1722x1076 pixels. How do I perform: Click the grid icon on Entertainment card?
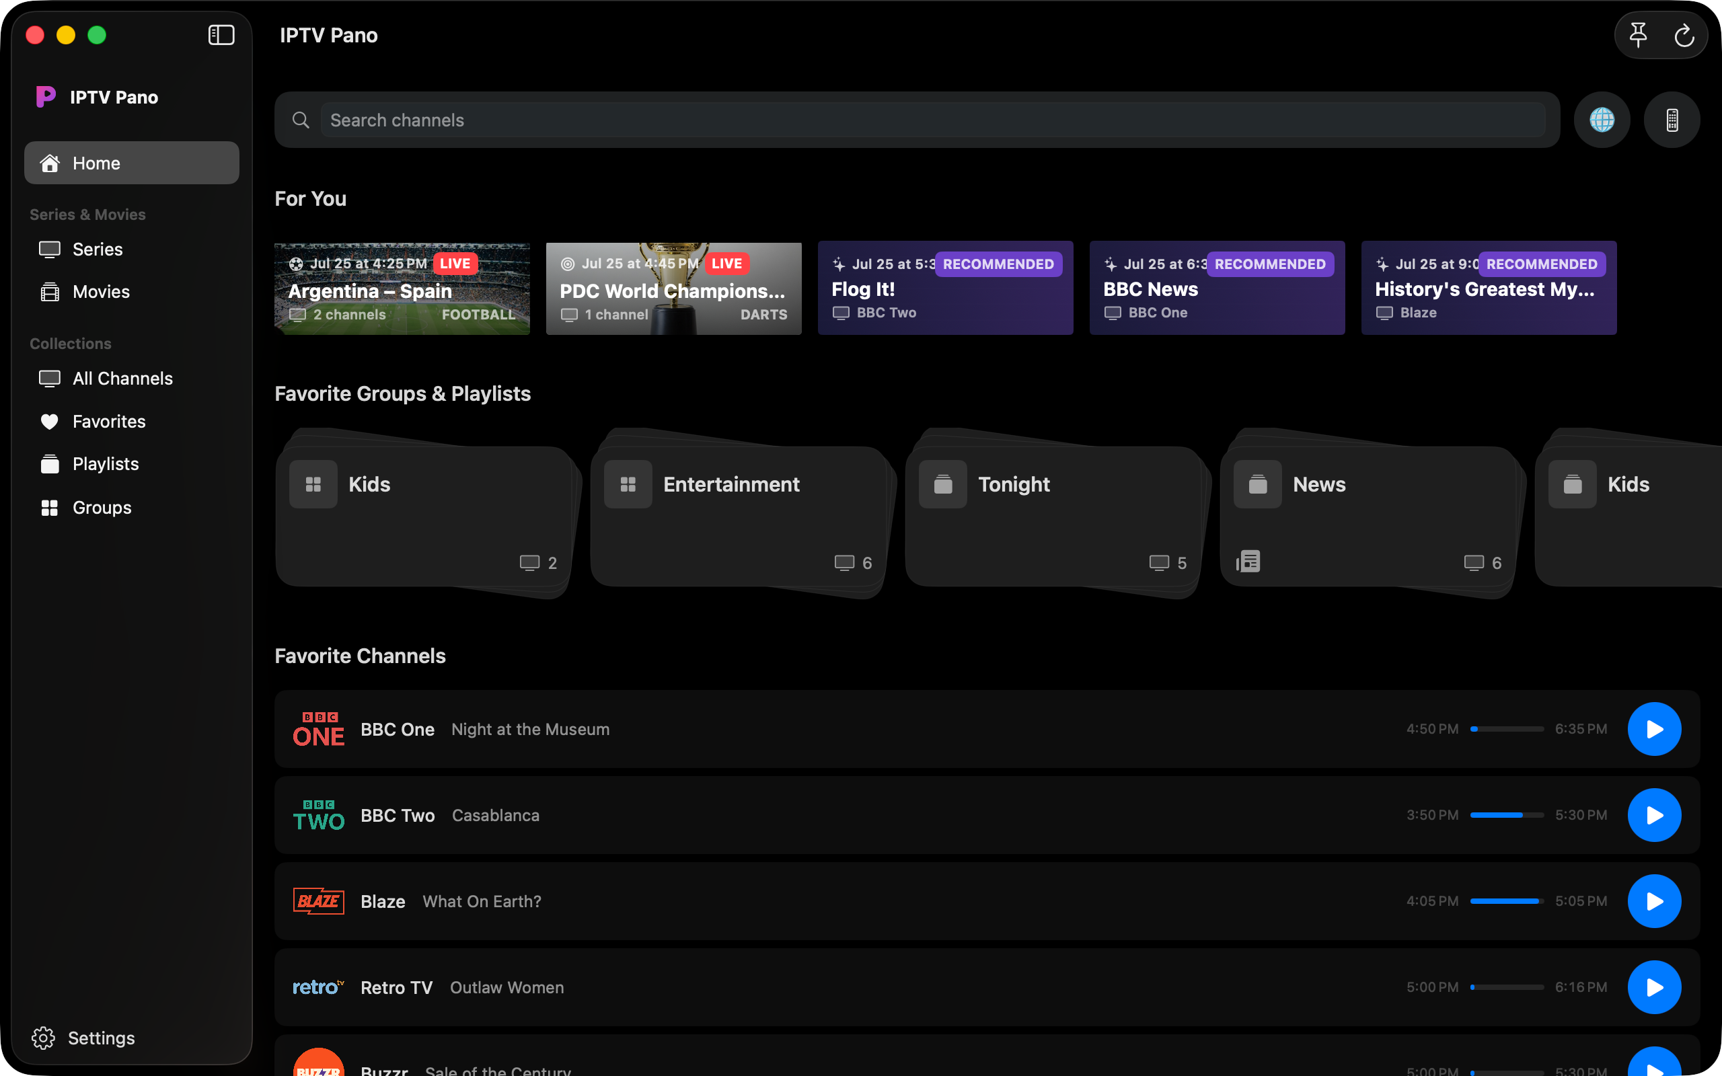tap(628, 484)
